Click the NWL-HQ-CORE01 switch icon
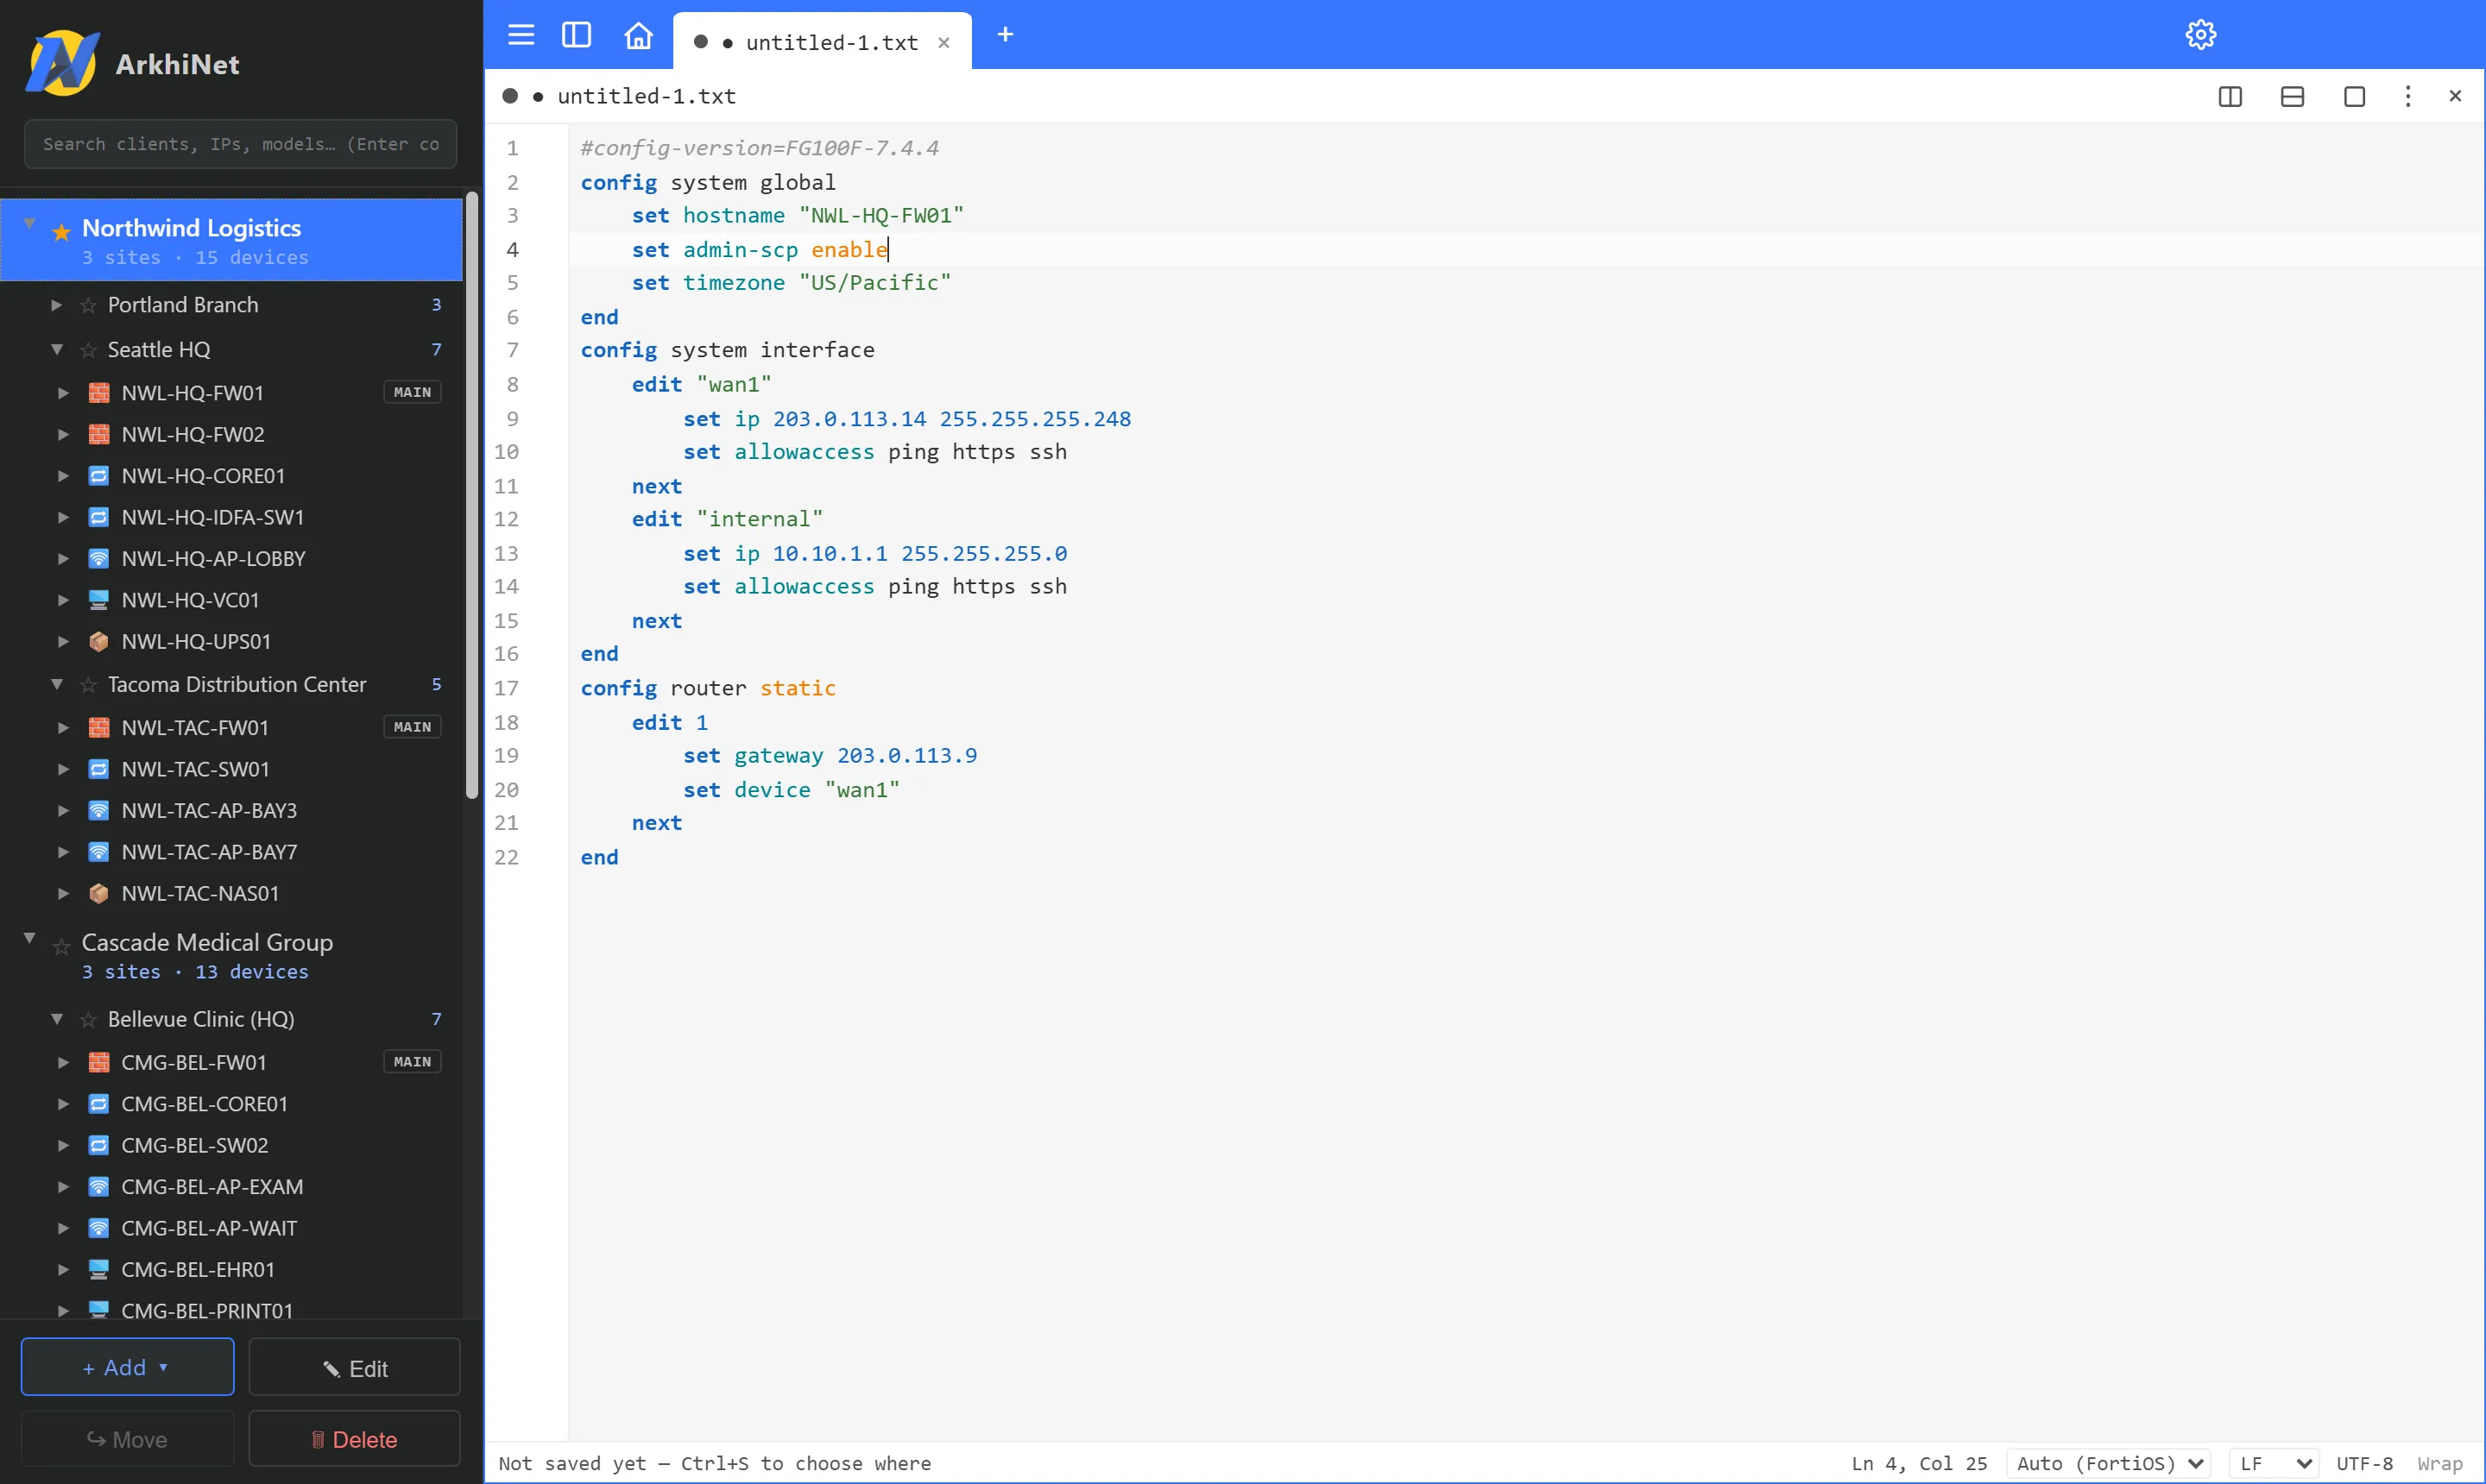 tap(98, 476)
